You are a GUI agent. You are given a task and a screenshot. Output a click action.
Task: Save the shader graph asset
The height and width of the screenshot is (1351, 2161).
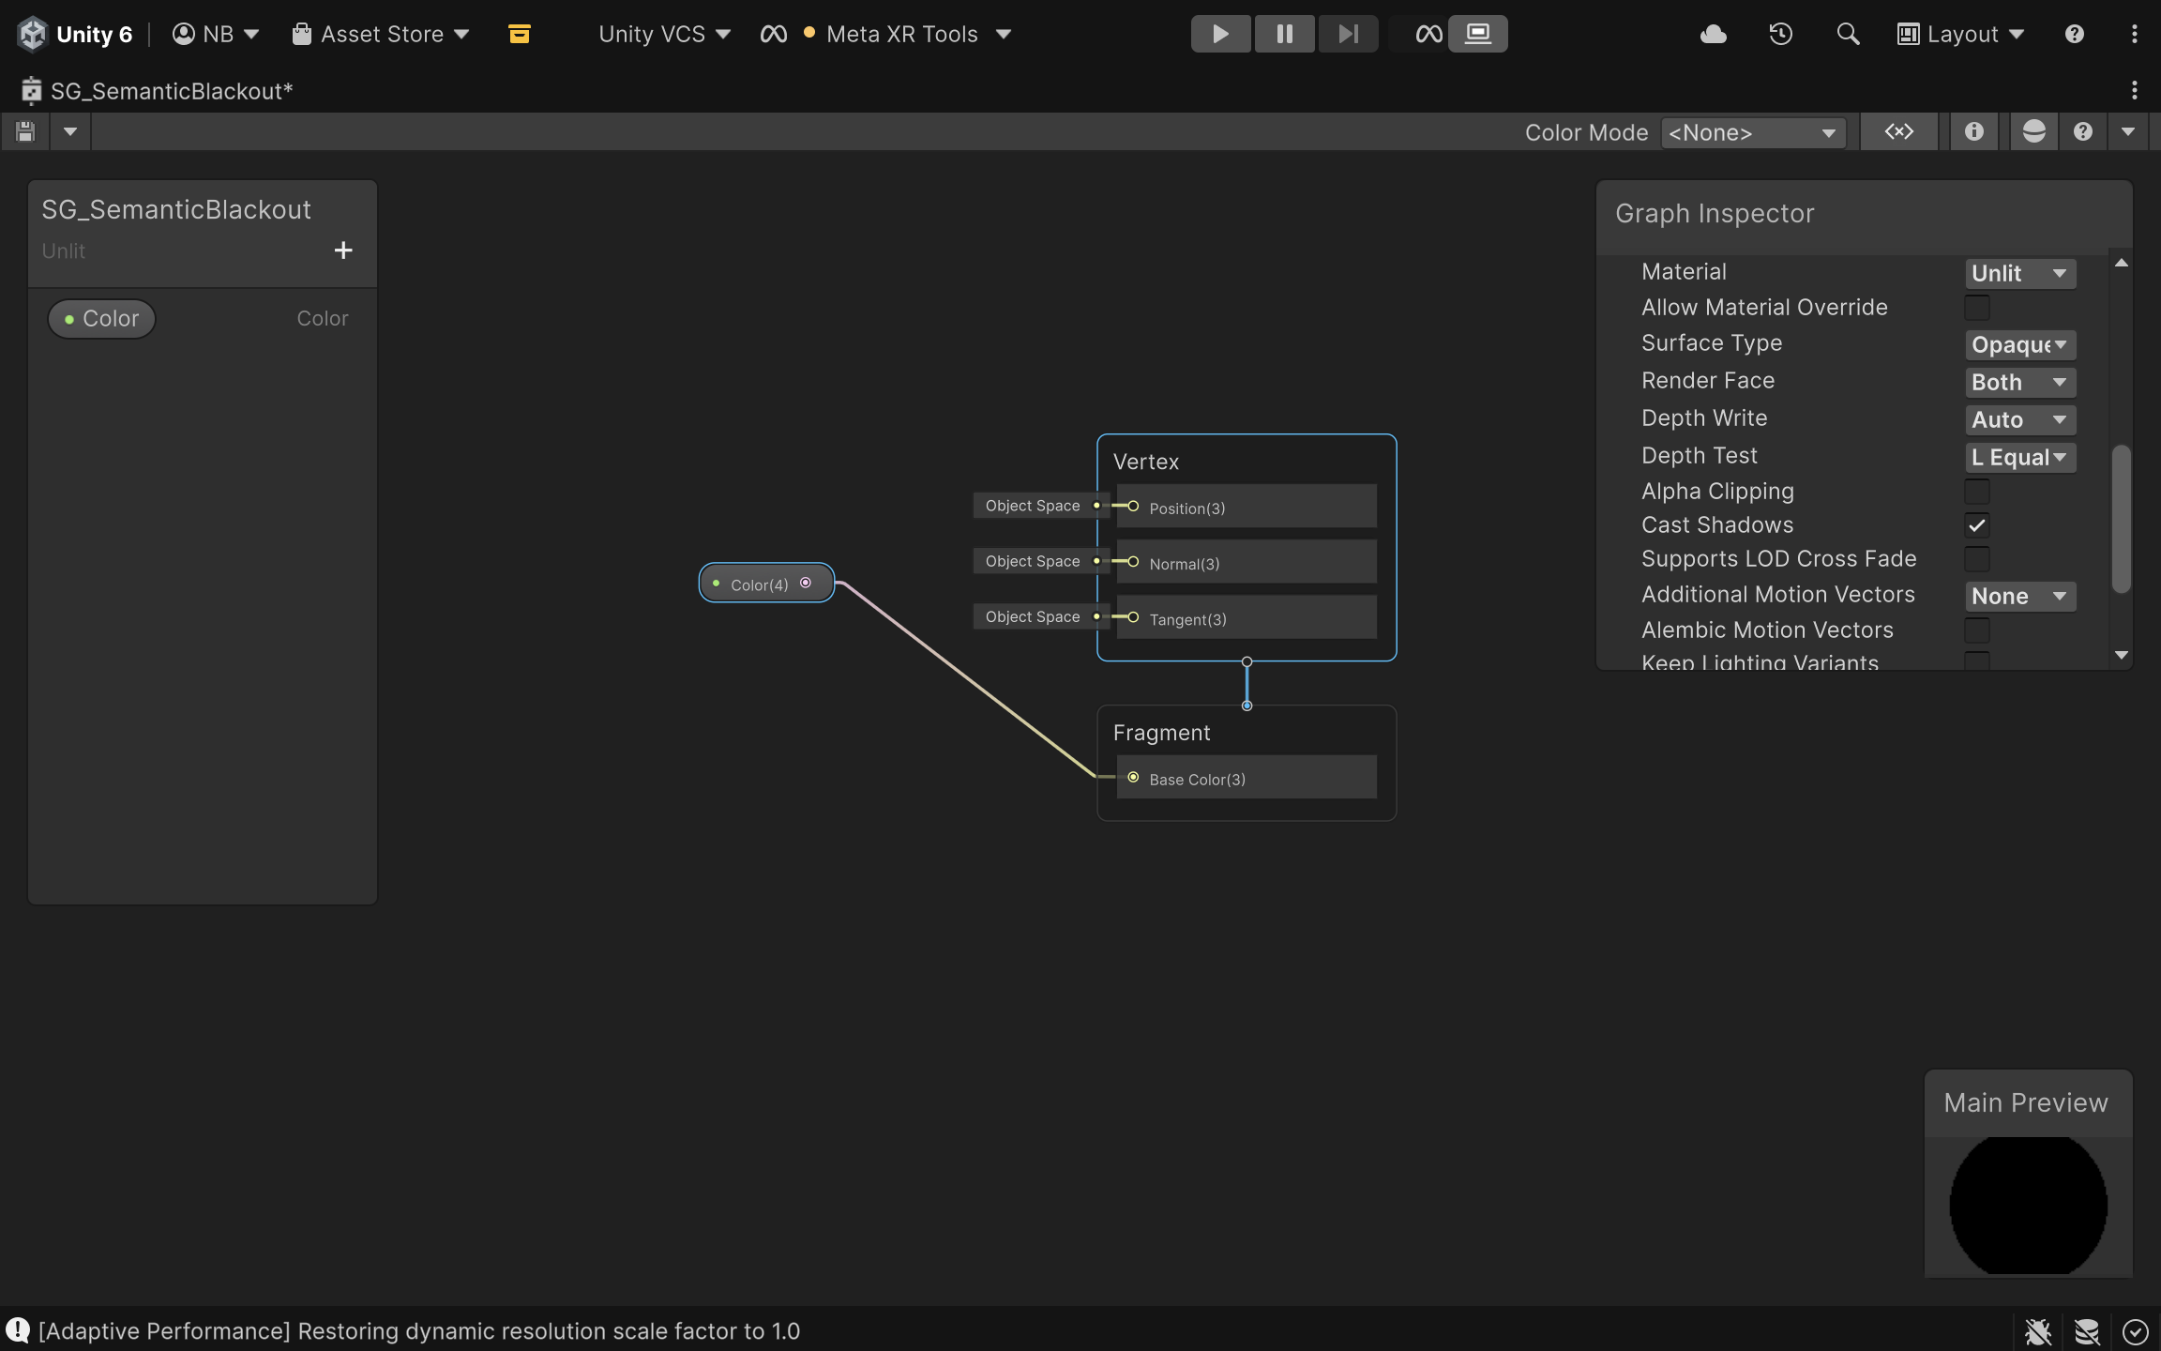(x=25, y=131)
